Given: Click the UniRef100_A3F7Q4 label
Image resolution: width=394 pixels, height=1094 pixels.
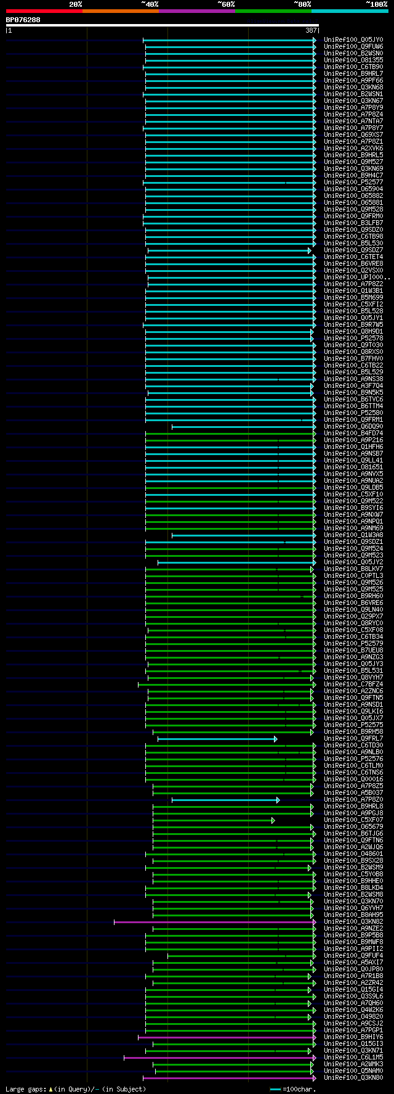Looking at the screenshot, I should 353,386.
